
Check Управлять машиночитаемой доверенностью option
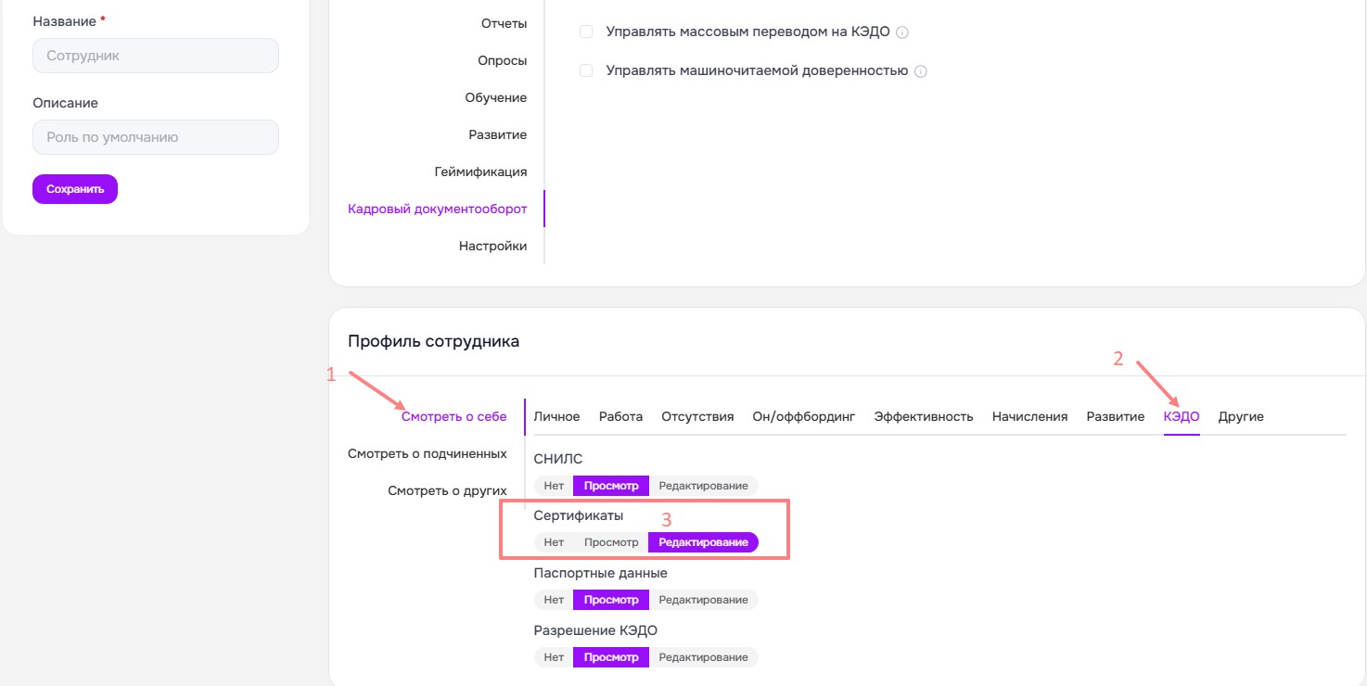(586, 70)
